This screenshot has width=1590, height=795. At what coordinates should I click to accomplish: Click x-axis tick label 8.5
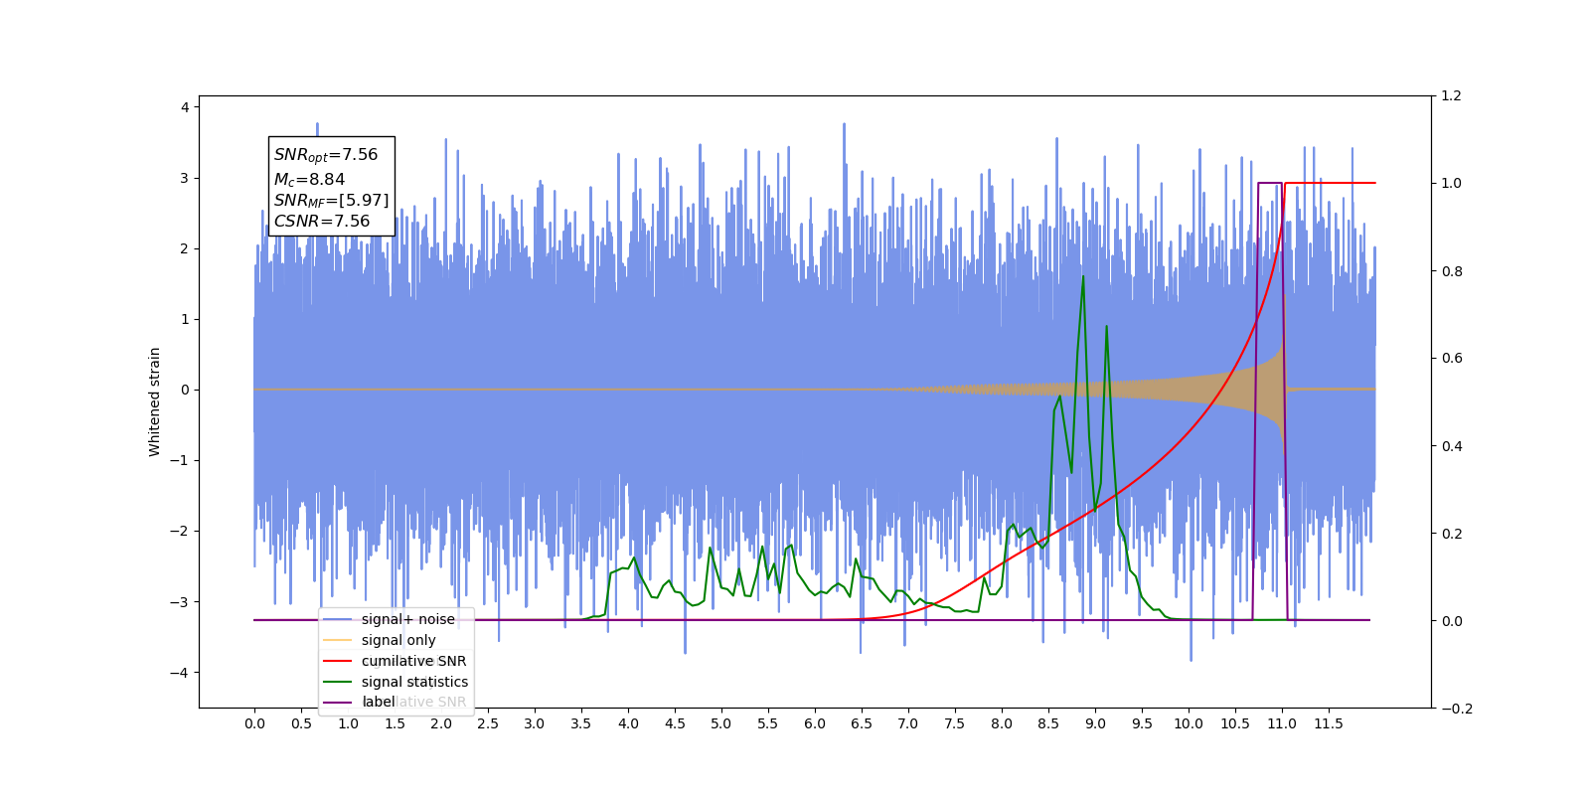coord(1048,723)
